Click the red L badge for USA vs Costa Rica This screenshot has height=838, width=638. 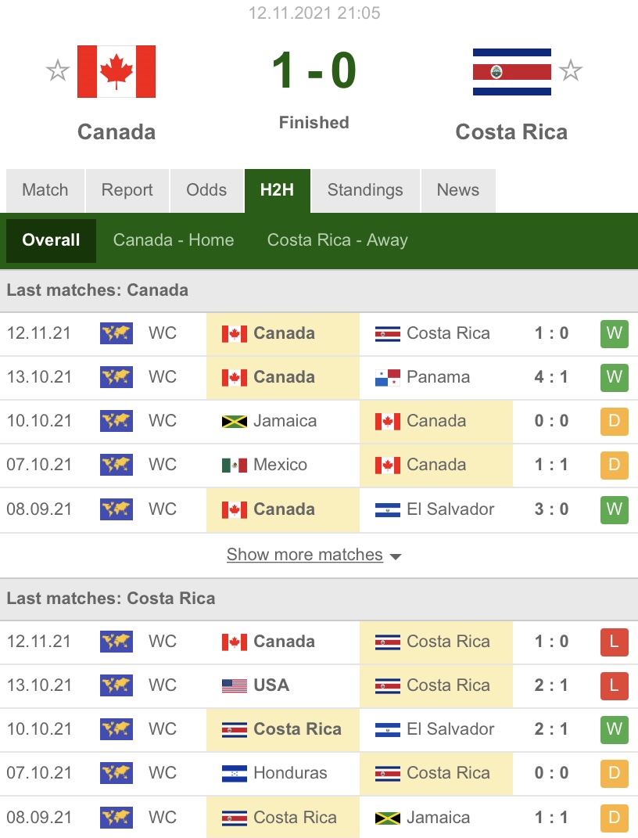614,685
